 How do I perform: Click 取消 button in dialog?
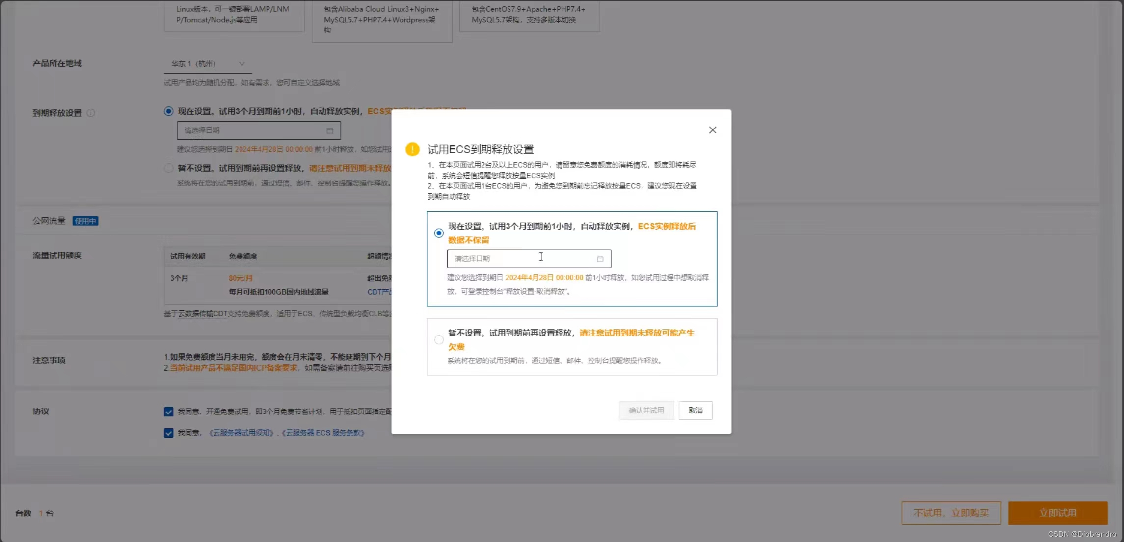coord(695,411)
